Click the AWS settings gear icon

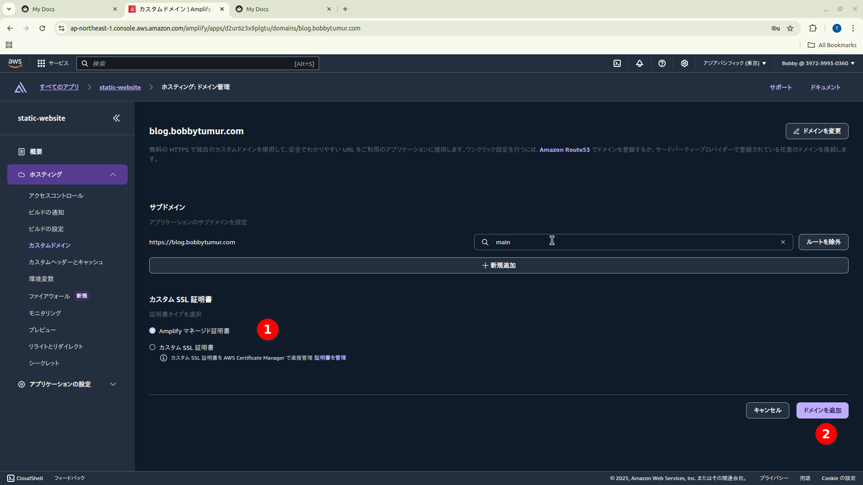coord(684,63)
